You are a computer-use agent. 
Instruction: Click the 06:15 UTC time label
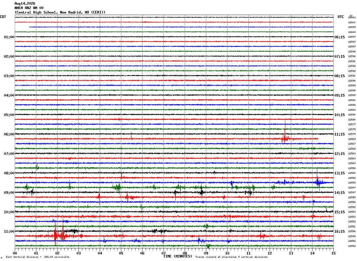tap(340, 37)
